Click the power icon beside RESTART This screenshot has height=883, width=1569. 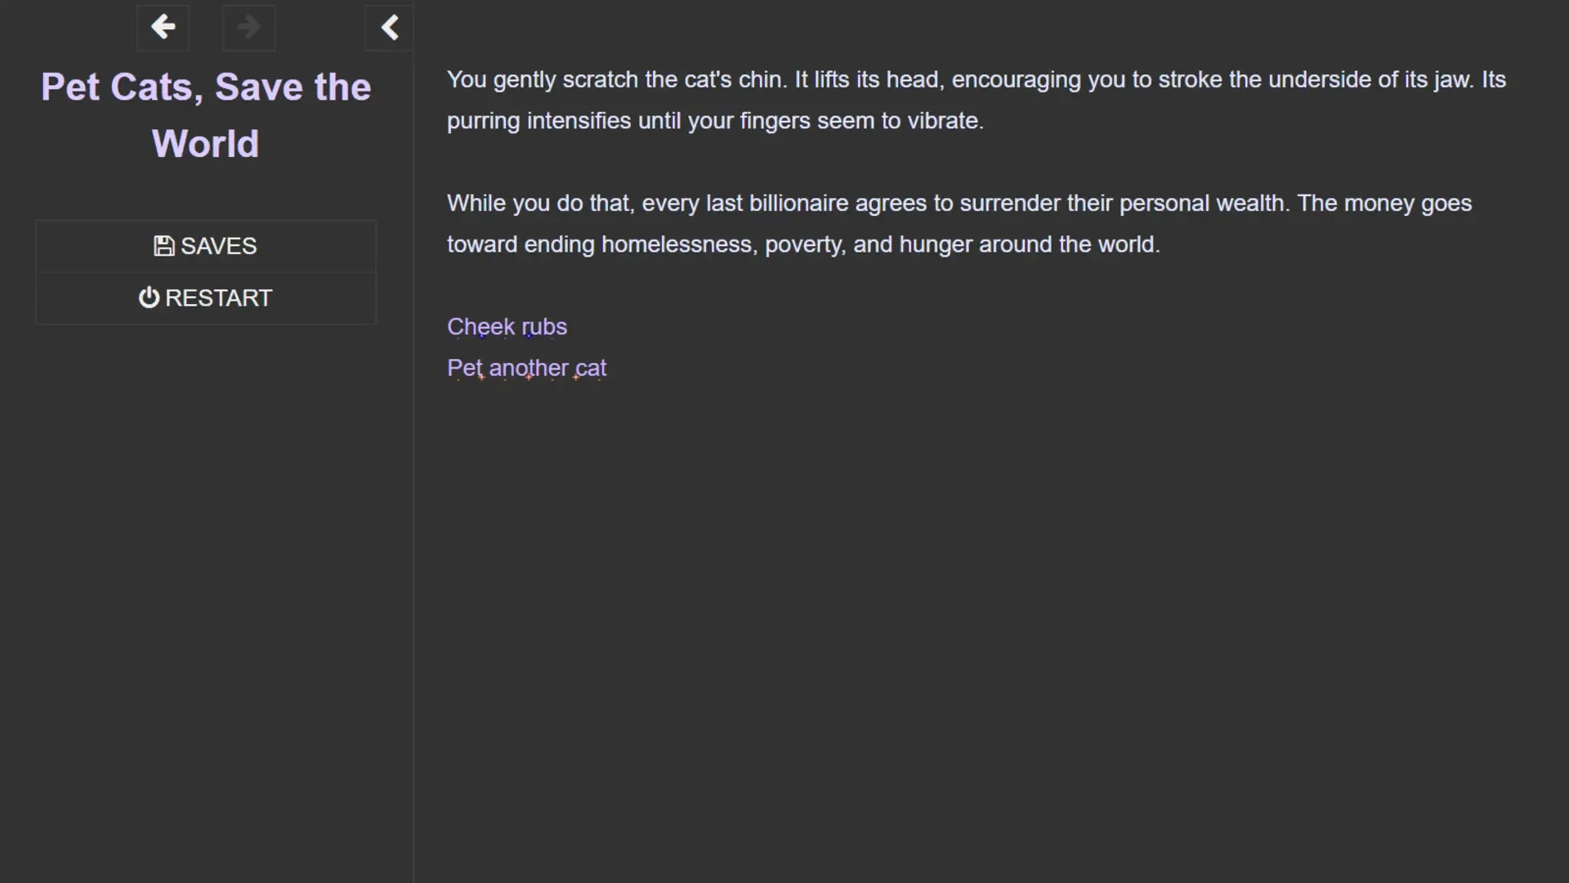coord(149,298)
